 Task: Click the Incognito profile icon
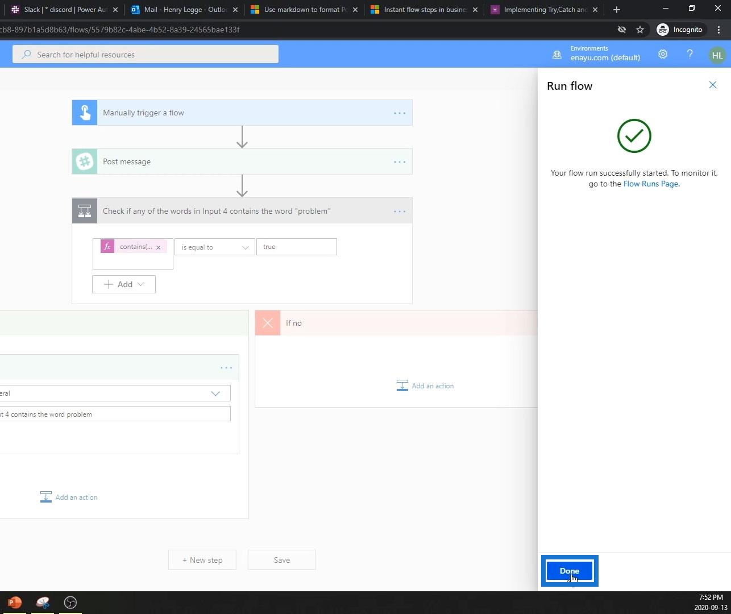click(x=663, y=30)
